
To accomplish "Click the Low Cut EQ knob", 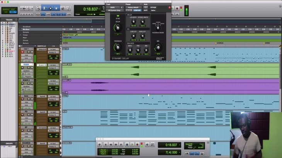I will pos(133,36).
